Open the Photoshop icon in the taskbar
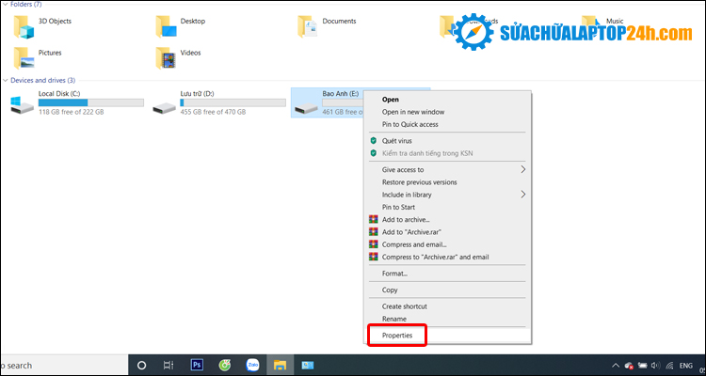The height and width of the screenshot is (376, 706). click(x=198, y=365)
